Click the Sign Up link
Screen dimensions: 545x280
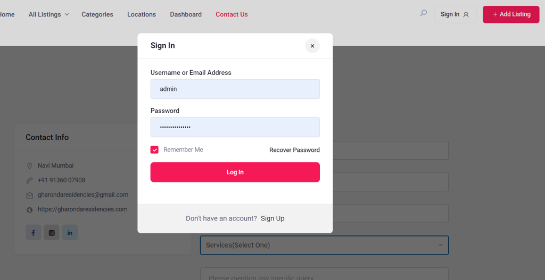[272, 218]
